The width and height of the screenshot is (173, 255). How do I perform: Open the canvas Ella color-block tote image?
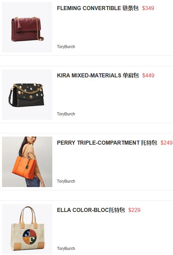27,229
